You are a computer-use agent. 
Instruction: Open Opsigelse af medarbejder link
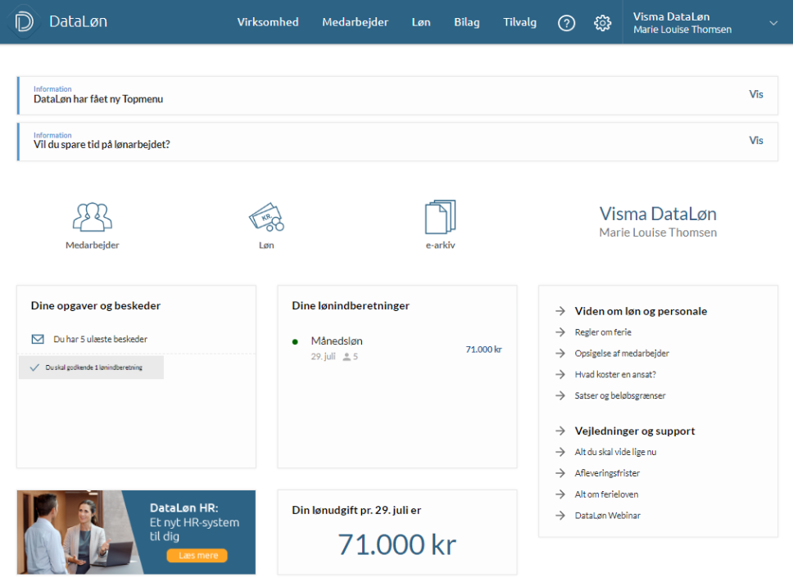point(622,353)
